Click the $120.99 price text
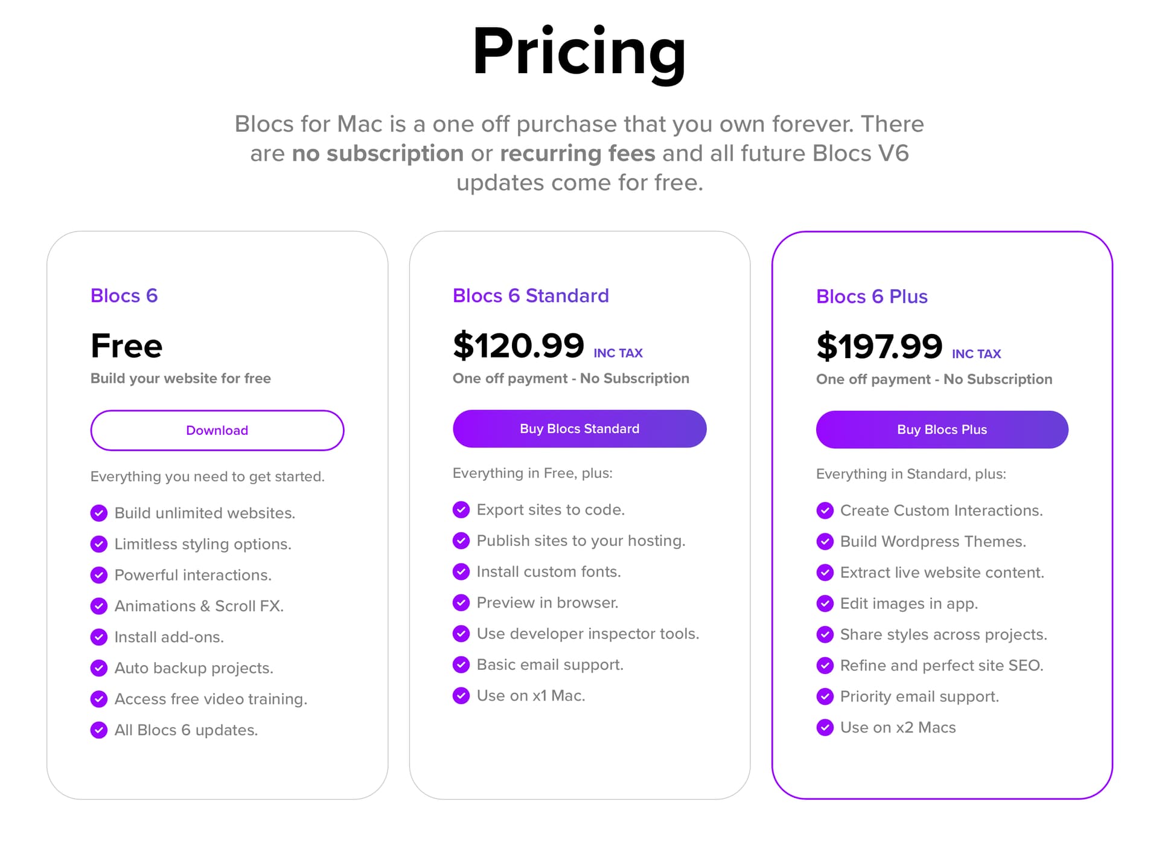The height and width of the screenshot is (842, 1159). click(518, 345)
